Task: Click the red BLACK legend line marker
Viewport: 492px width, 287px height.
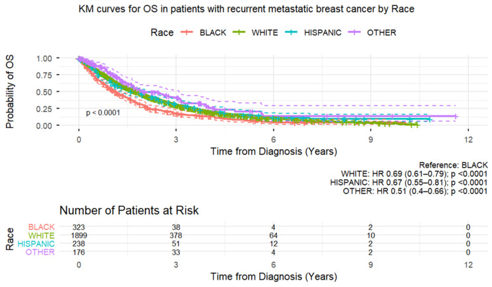Action: (x=187, y=32)
